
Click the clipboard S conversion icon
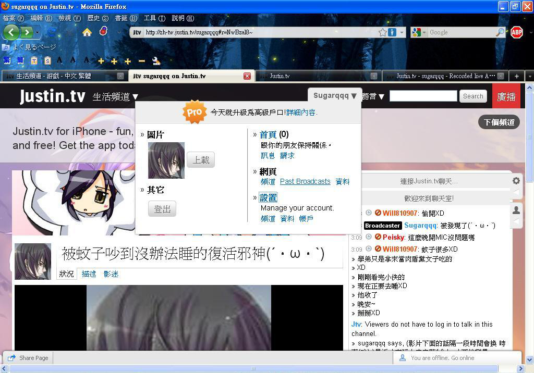47,60
